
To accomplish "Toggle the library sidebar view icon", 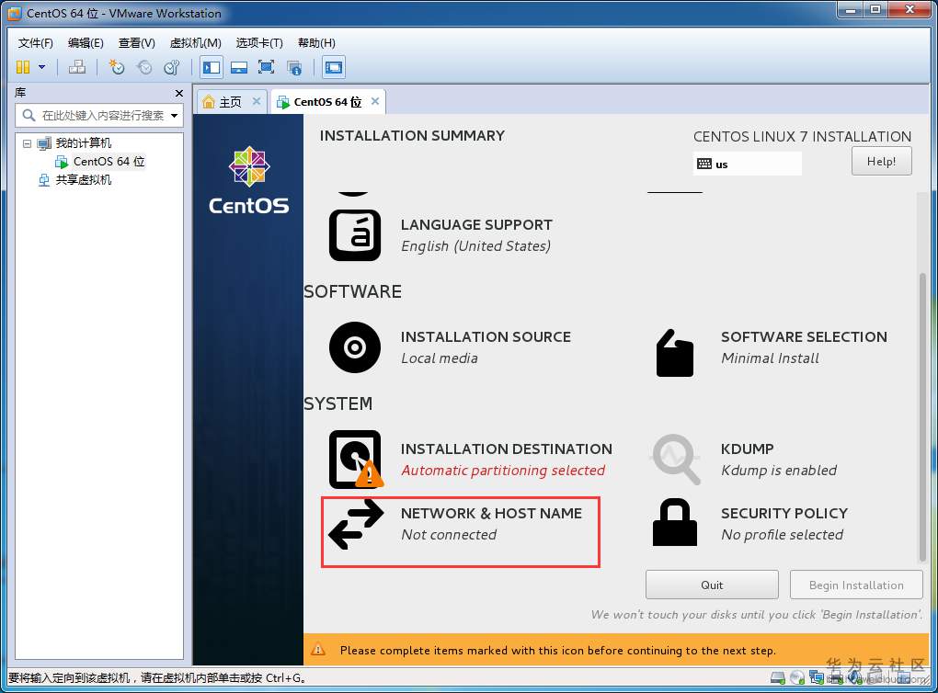I will tap(212, 67).
